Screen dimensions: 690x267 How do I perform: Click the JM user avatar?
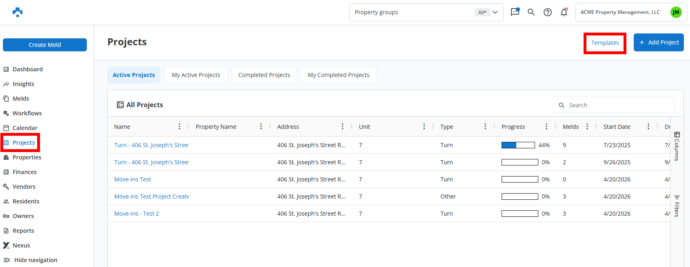click(676, 12)
